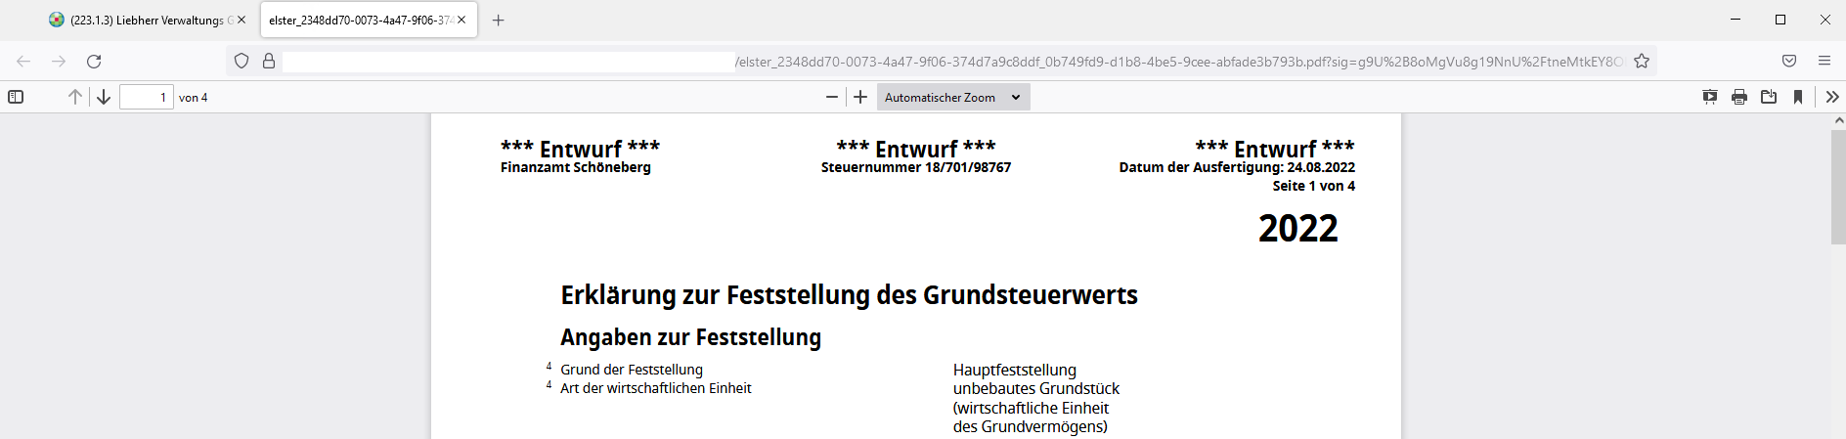Switch to the Liebherr Verwaltungs tab
Image resolution: width=1846 pixels, height=439 pixels.
point(147,20)
